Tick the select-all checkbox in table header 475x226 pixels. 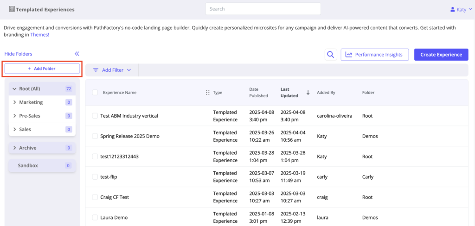[95, 93]
